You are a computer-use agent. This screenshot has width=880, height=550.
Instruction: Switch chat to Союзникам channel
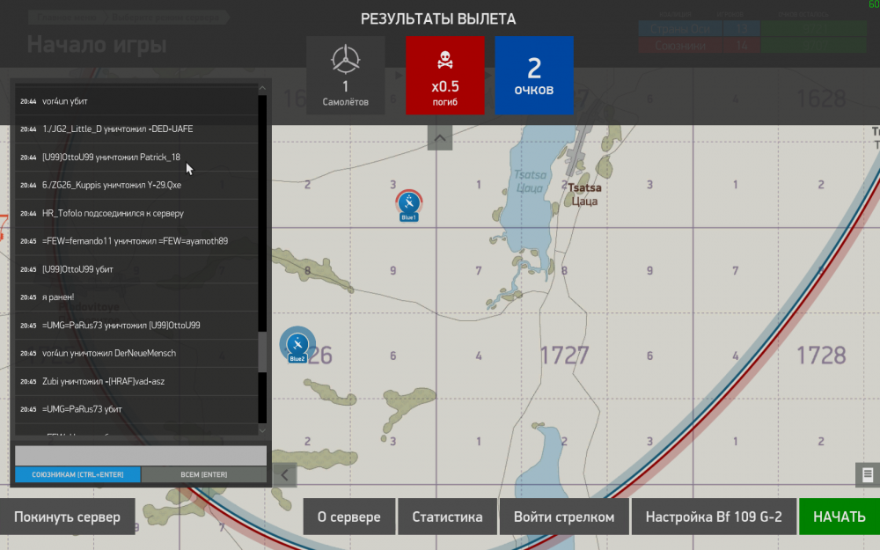[77, 475]
